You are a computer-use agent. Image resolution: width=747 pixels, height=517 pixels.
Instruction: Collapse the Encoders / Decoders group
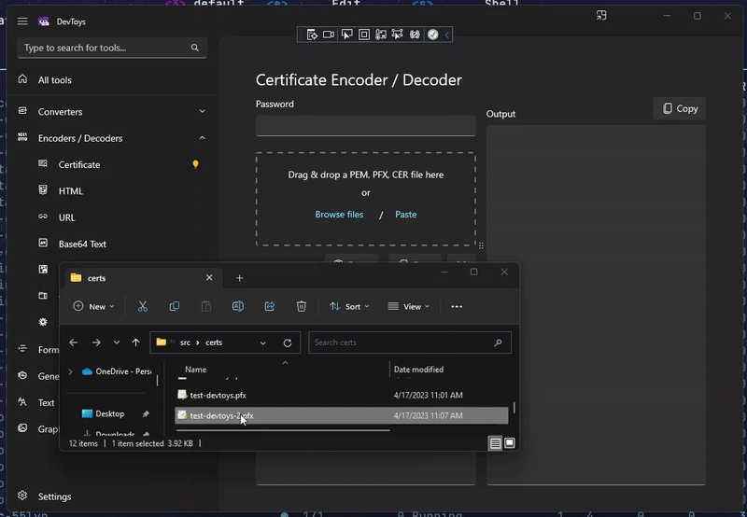coord(202,138)
